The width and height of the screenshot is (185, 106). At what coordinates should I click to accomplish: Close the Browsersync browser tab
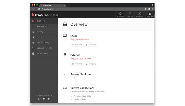64,5
